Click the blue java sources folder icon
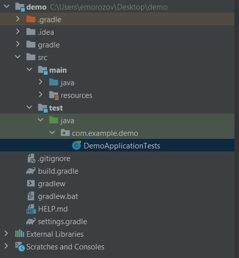This screenshot has width=239, height=258. [x=54, y=82]
